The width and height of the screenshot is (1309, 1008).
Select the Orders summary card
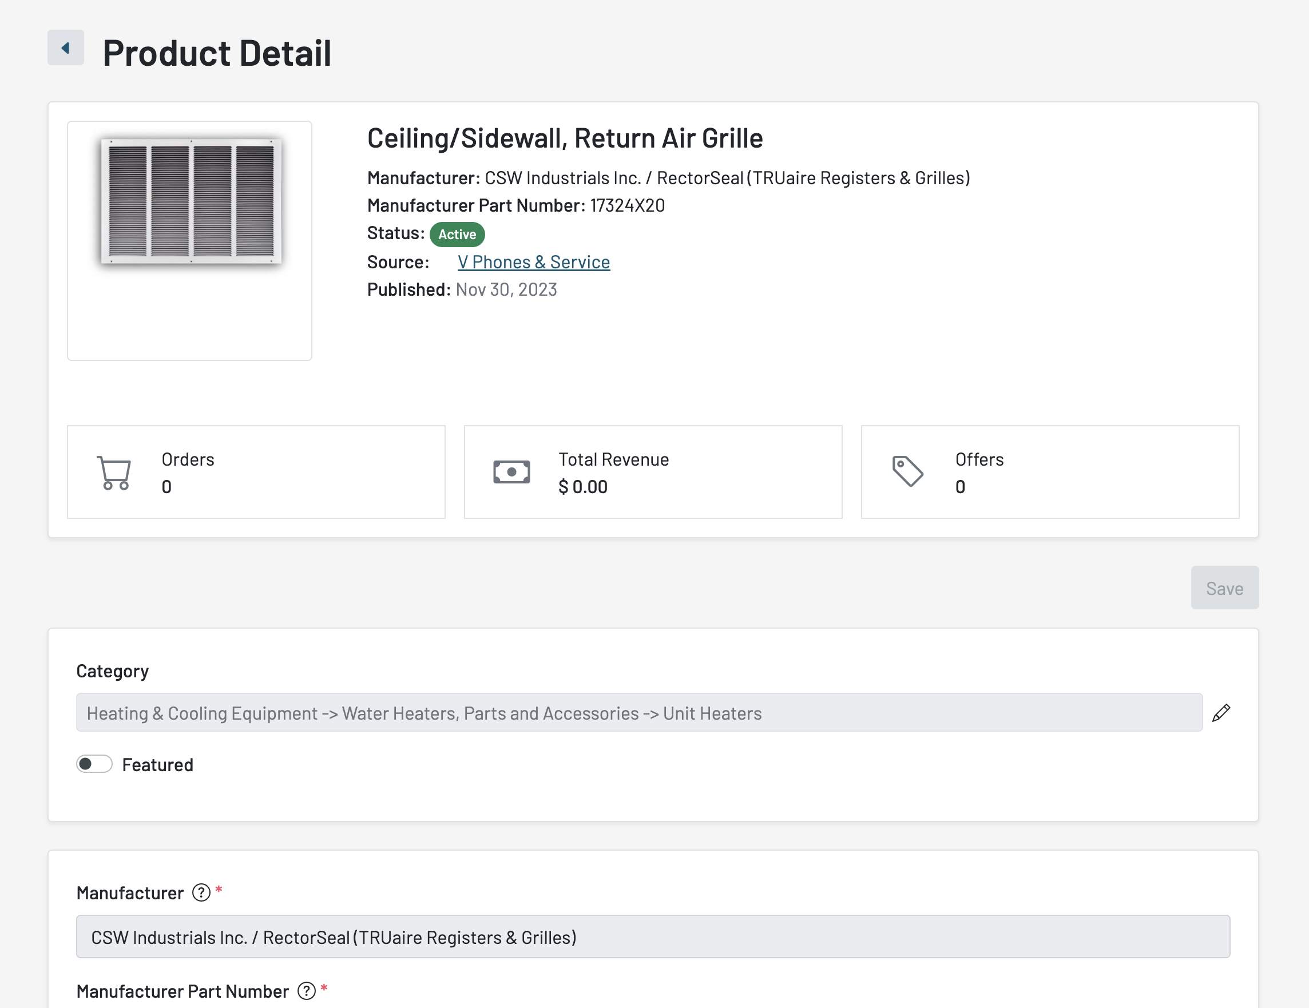pyautogui.click(x=256, y=472)
